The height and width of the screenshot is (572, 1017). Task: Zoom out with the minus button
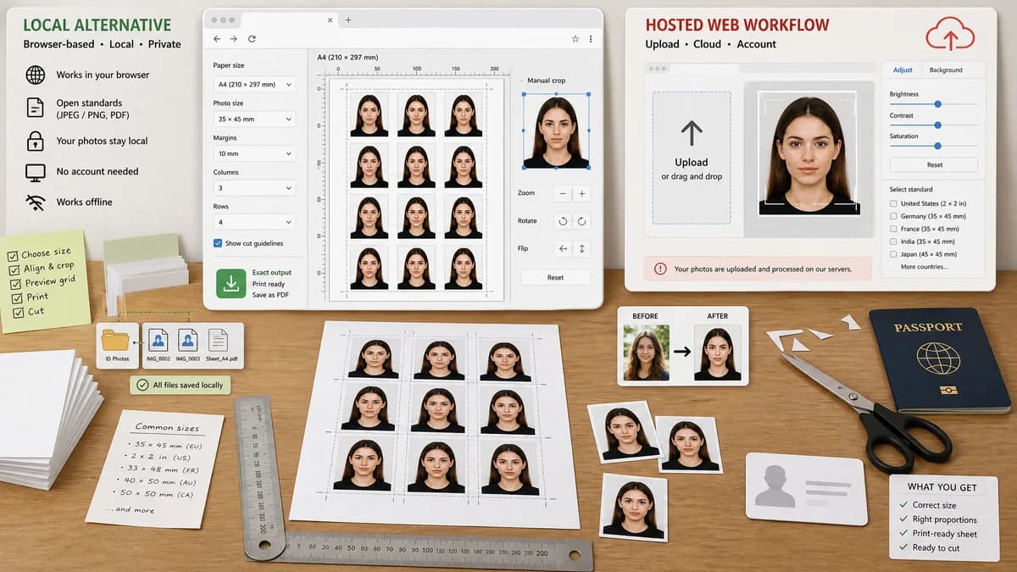tap(563, 194)
